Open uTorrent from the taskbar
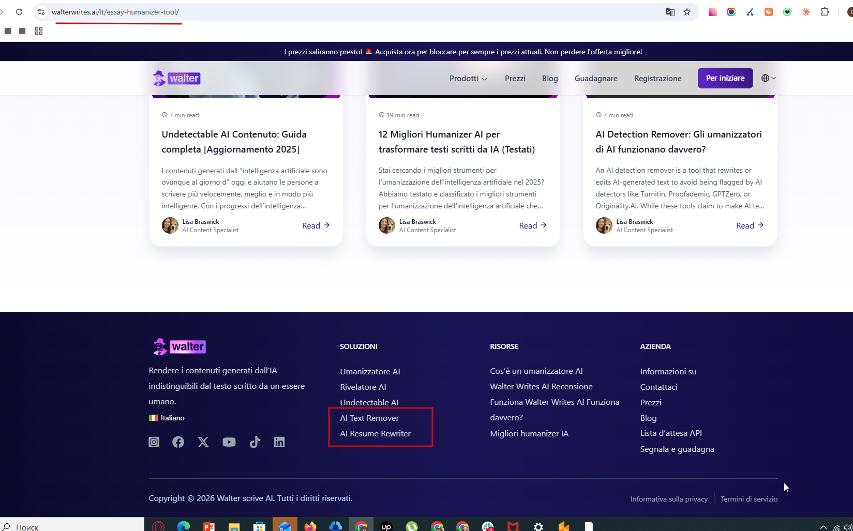Screen dimensions: 853x531 [412, 526]
